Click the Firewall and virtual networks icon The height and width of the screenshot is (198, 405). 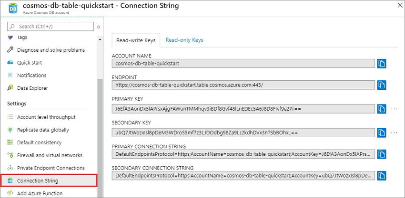point(10,155)
